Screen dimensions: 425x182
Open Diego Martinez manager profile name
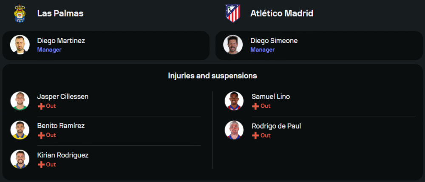click(61, 41)
